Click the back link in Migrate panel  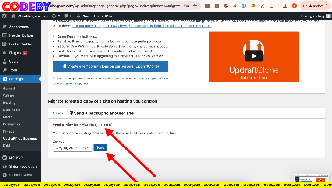[58, 113]
